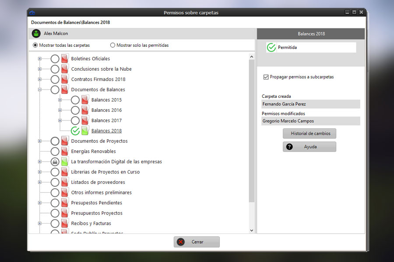
Task: Click the red folder icon for Listados de proveedores
Action: 65,182
